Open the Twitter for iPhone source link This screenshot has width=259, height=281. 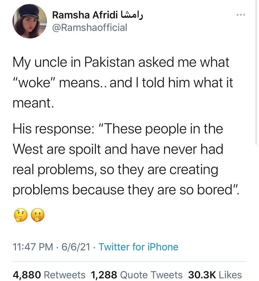(x=138, y=247)
